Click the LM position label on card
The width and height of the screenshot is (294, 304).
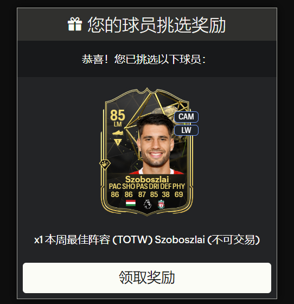[118, 124]
